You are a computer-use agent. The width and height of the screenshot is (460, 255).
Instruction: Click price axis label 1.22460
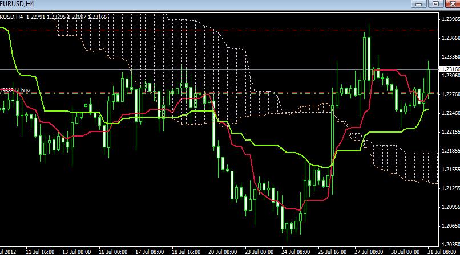(451, 113)
